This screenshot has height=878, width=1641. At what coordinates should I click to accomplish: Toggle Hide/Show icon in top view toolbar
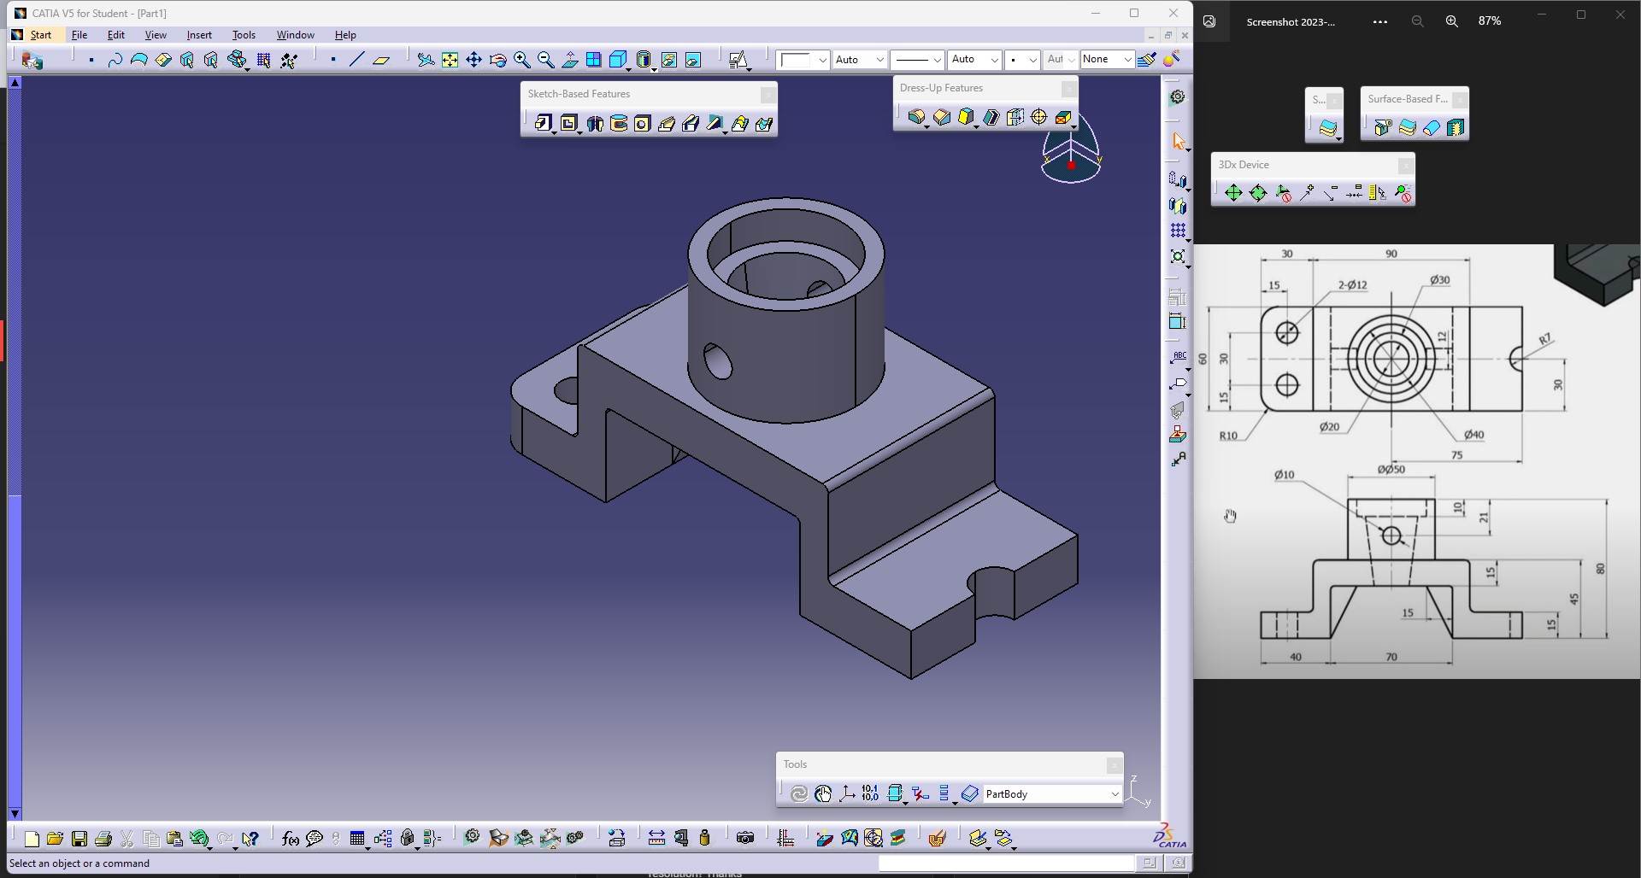[669, 59]
